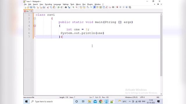Save current recorded macro icon
This screenshot has width=186, height=104.
(x=130, y=7)
